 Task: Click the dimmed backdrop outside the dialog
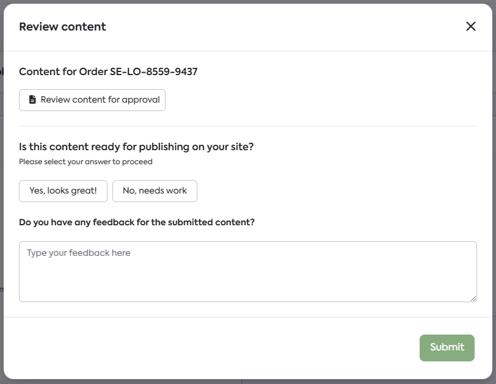tap(2, 183)
